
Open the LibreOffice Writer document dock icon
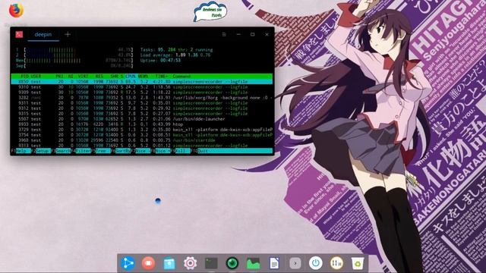(x=274, y=263)
